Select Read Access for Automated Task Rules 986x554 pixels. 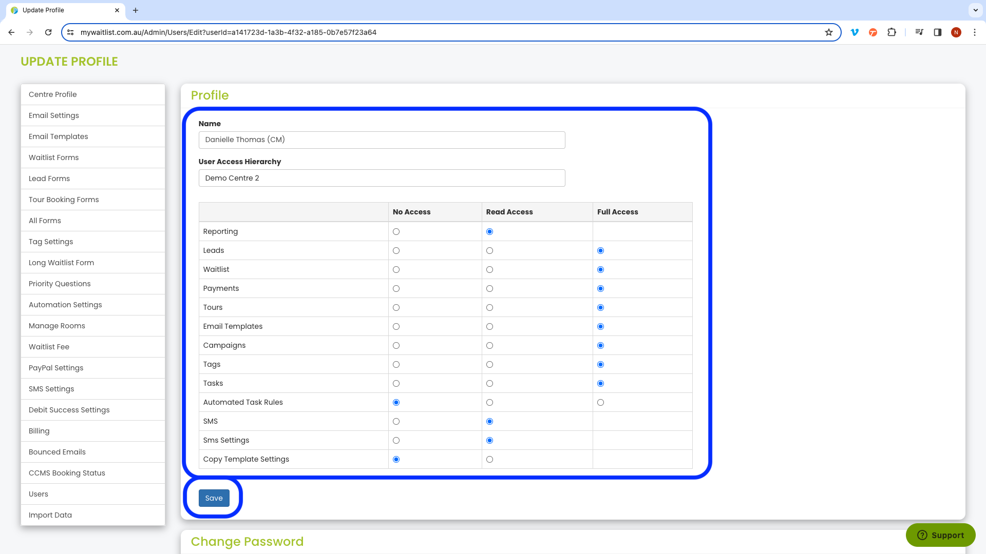coord(489,402)
